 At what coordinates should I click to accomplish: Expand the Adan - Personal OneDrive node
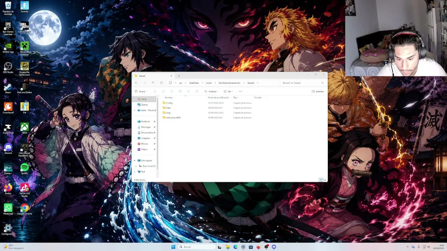pos(135,110)
